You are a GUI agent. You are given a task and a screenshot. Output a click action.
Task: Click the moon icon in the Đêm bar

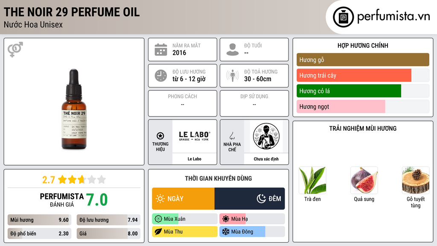click(262, 199)
